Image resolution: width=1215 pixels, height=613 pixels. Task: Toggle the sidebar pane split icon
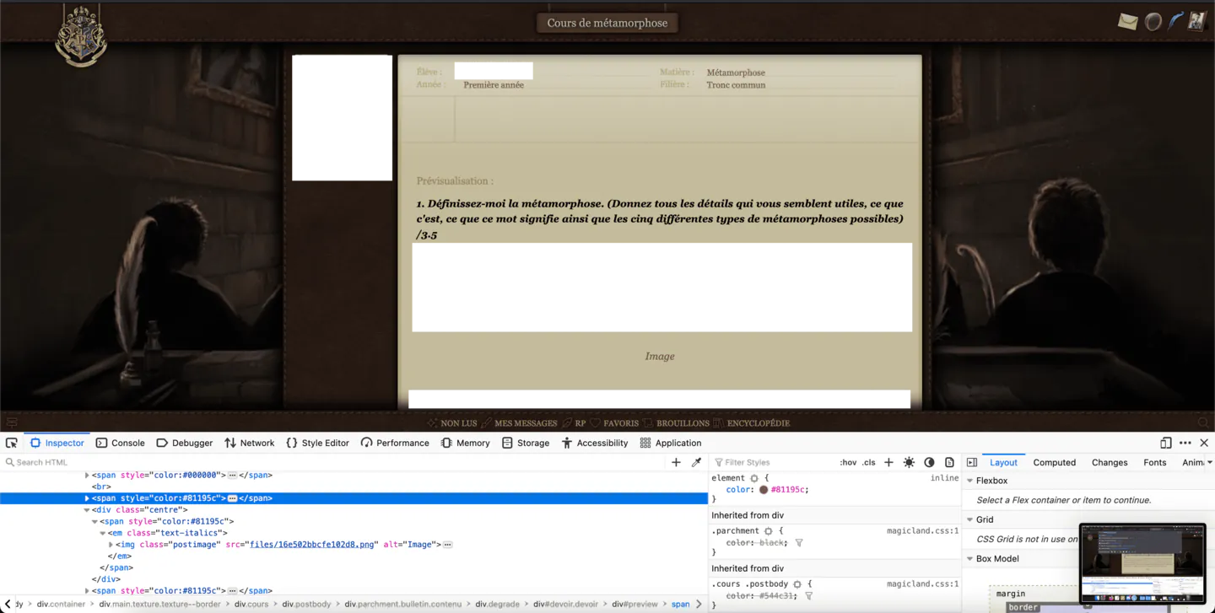pos(972,462)
